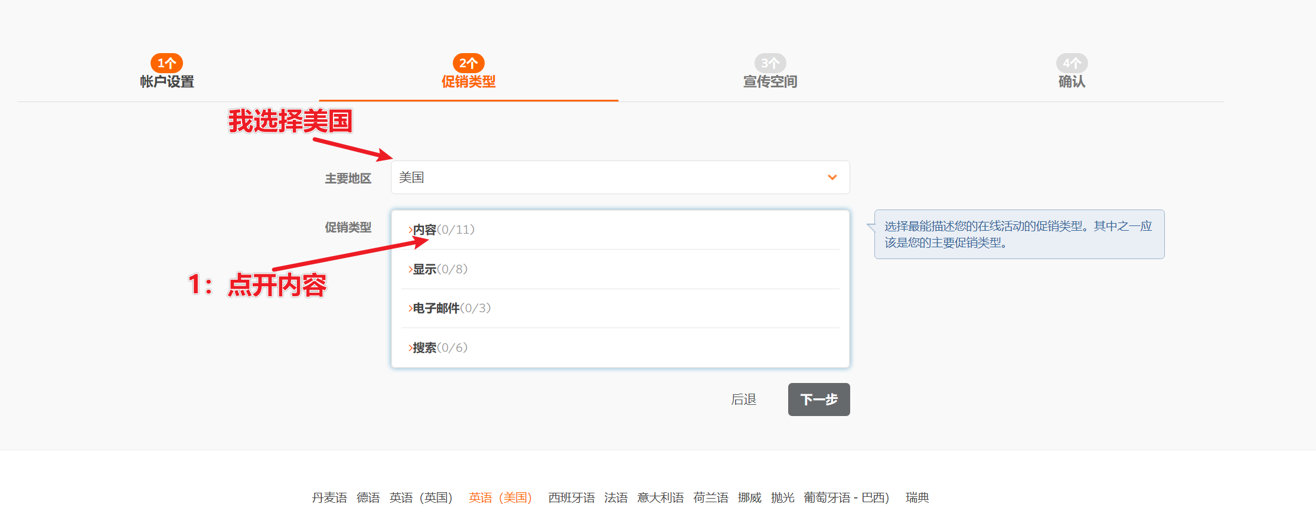Switch language to 丹麦语

(x=329, y=497)
